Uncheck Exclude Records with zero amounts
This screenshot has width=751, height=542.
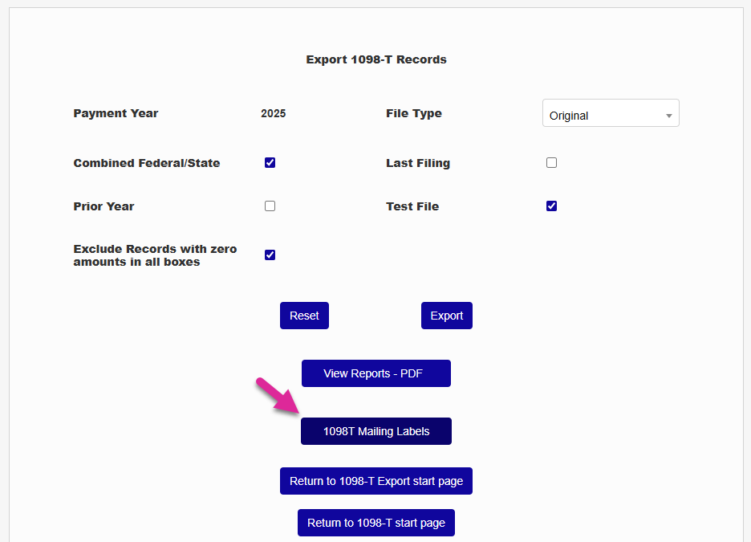pyautogui.click(x=270, y=255)
